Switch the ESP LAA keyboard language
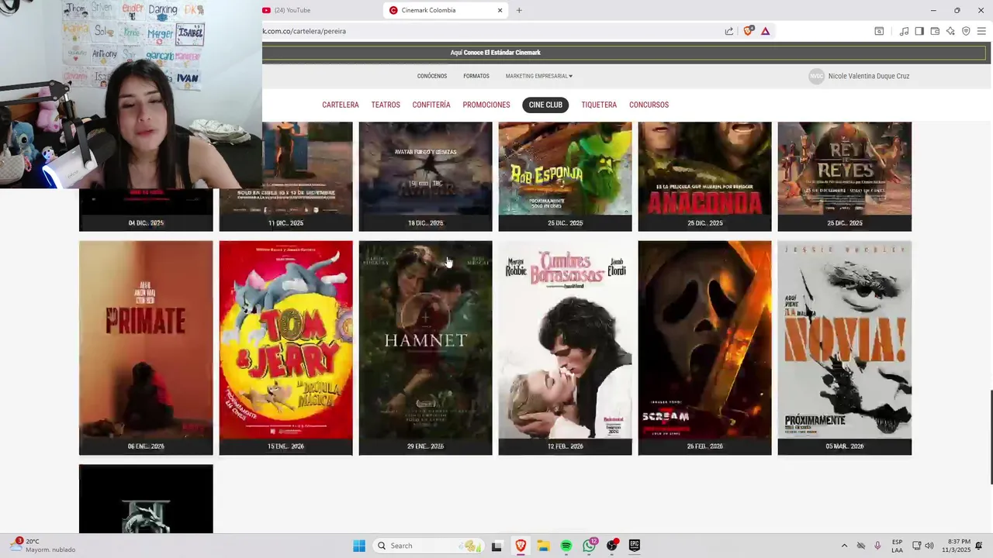The width and height of the screenshot is (993, 558). (897, 546)
